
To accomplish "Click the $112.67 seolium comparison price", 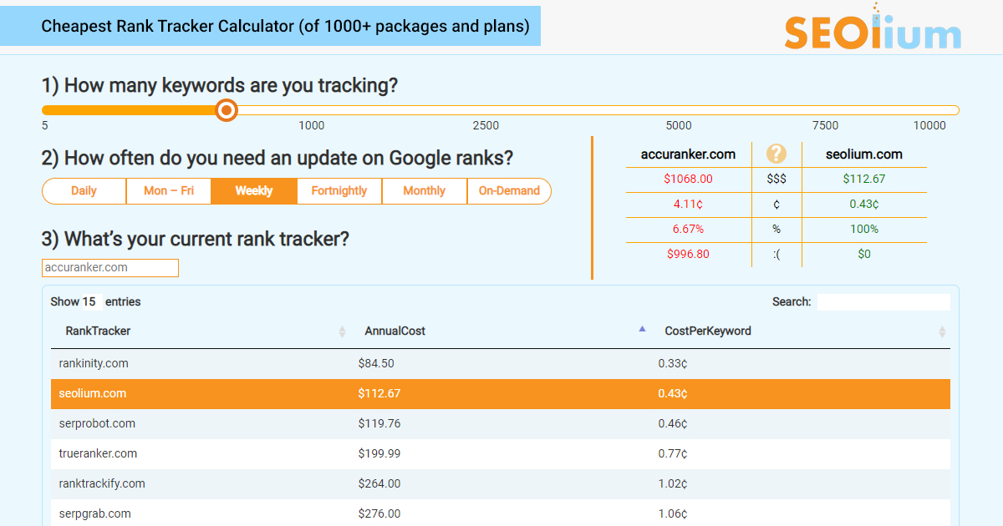I will [x=864, y=180].
